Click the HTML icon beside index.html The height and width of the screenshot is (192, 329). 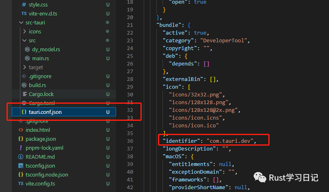click(21, 130)
